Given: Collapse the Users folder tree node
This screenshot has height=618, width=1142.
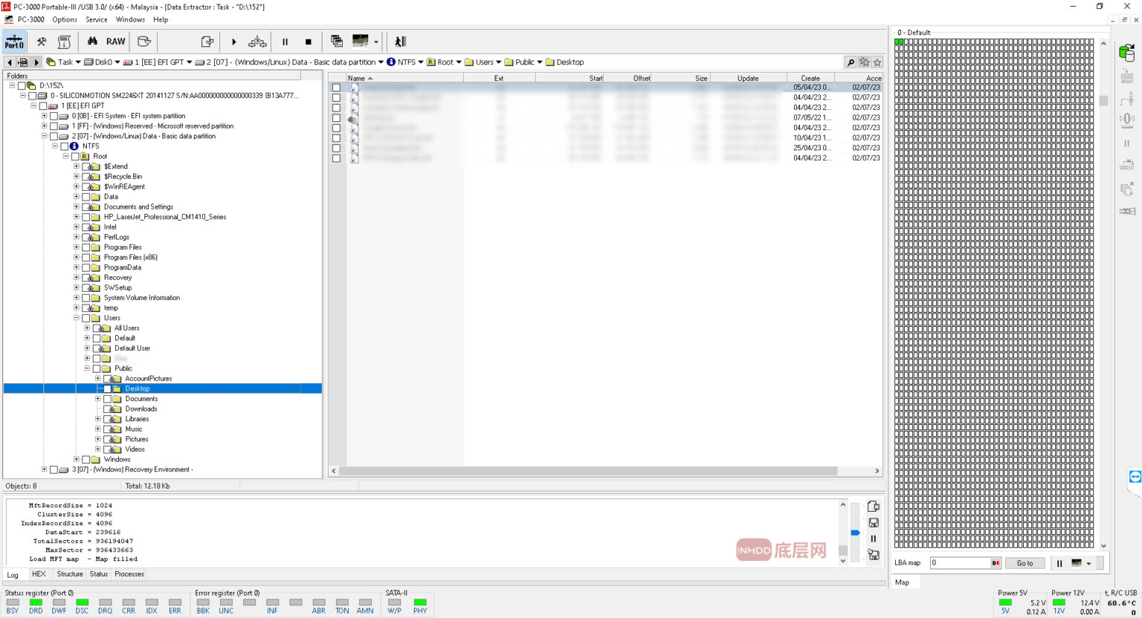Looking at the screenshot, I should pos(77,318).
